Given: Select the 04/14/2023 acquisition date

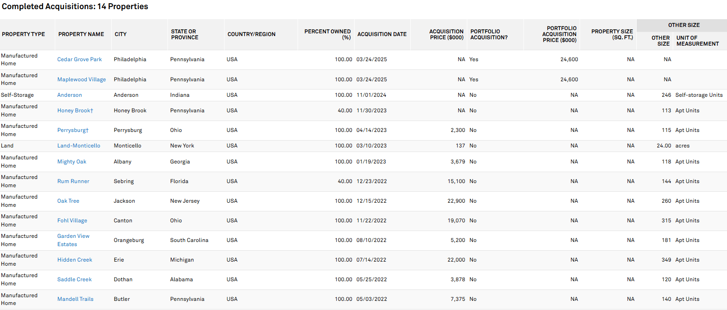Looking at the screenshot, I should coord(371,130).
